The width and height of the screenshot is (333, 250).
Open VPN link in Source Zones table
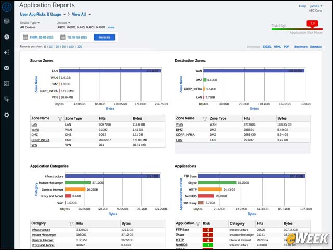point(34,145)
